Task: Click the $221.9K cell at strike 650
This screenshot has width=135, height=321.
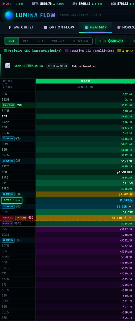Action: [x=85, y=105]
